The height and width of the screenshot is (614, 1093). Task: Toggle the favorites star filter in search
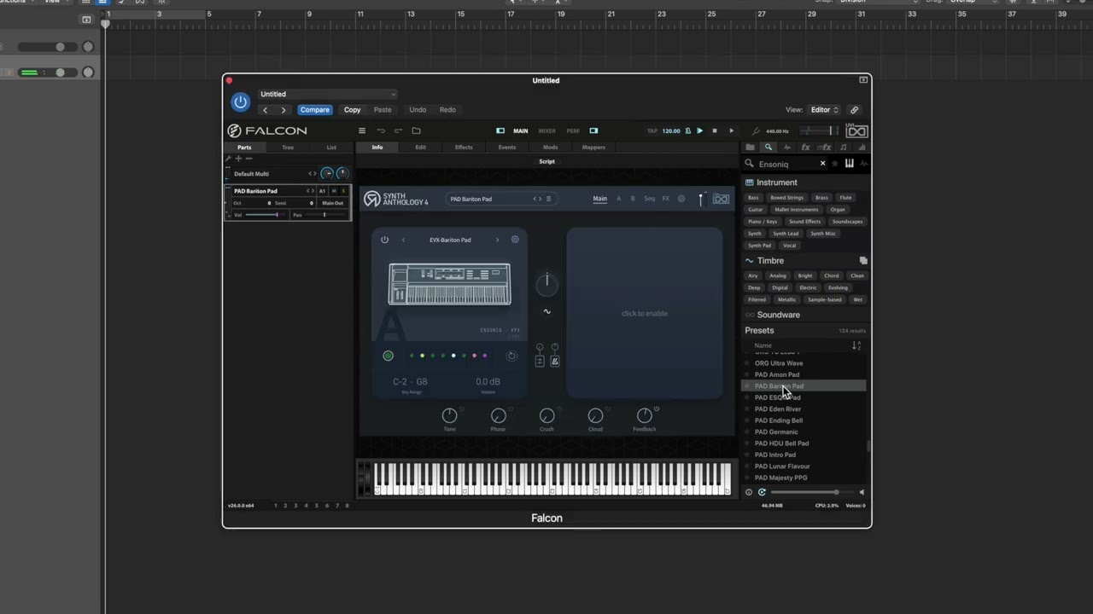coord(835,164)
